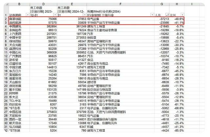
Task: Click the 机械 industry cell
Action: pyautogui.click(x=120, y=127)
